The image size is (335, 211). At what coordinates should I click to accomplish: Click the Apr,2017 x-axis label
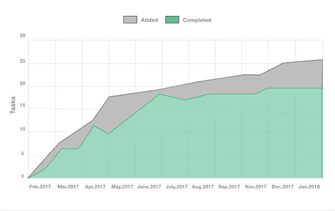click(x=95, y=186)
